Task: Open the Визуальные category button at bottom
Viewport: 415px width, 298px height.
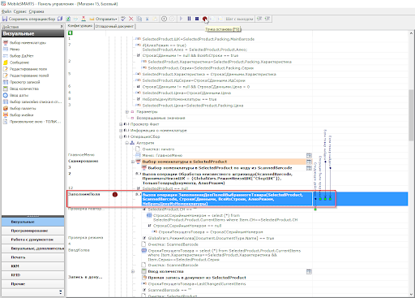Action: pos(32,222)
